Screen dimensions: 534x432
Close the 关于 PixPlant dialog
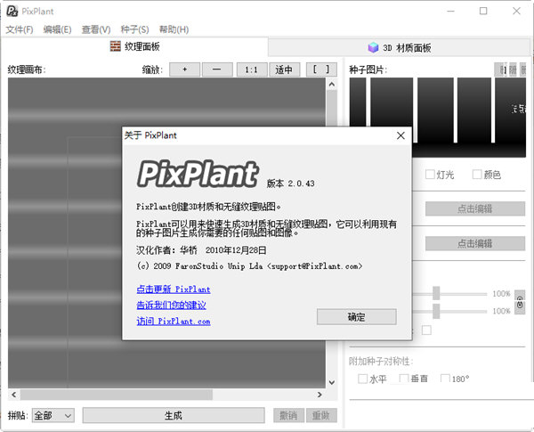tap(400, 135)
